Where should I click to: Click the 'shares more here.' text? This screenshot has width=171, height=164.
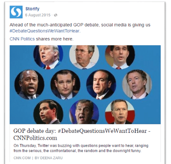54,39
